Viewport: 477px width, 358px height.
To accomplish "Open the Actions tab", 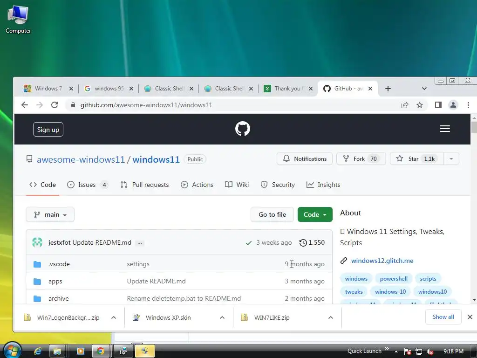I will 197,185.
